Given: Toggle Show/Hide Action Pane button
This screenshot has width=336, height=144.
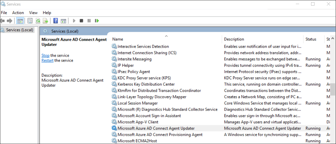Looking at the screenshot, I should pyautogui.click(x=63, y=21).
